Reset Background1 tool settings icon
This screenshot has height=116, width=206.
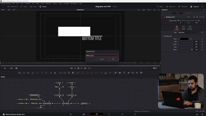click(x=203, y=17)
